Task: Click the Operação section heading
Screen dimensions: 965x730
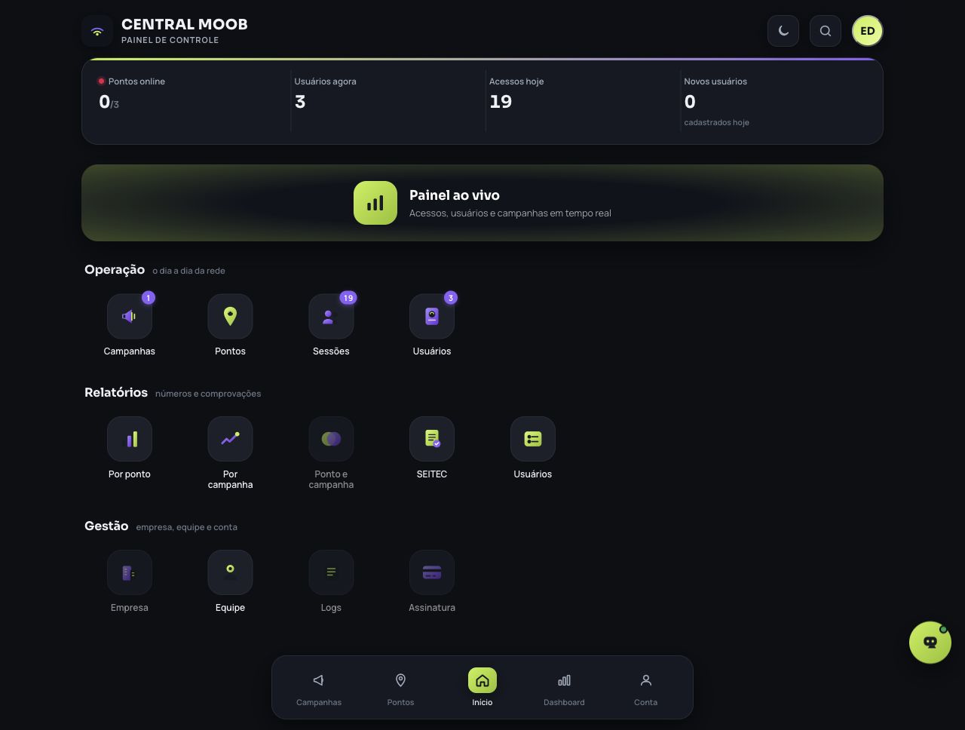Action: pos(115,269)
